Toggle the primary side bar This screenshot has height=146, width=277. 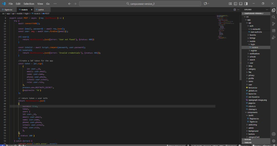click(x=235, y=4)
